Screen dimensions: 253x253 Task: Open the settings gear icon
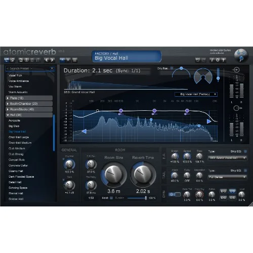coord(218,60)
